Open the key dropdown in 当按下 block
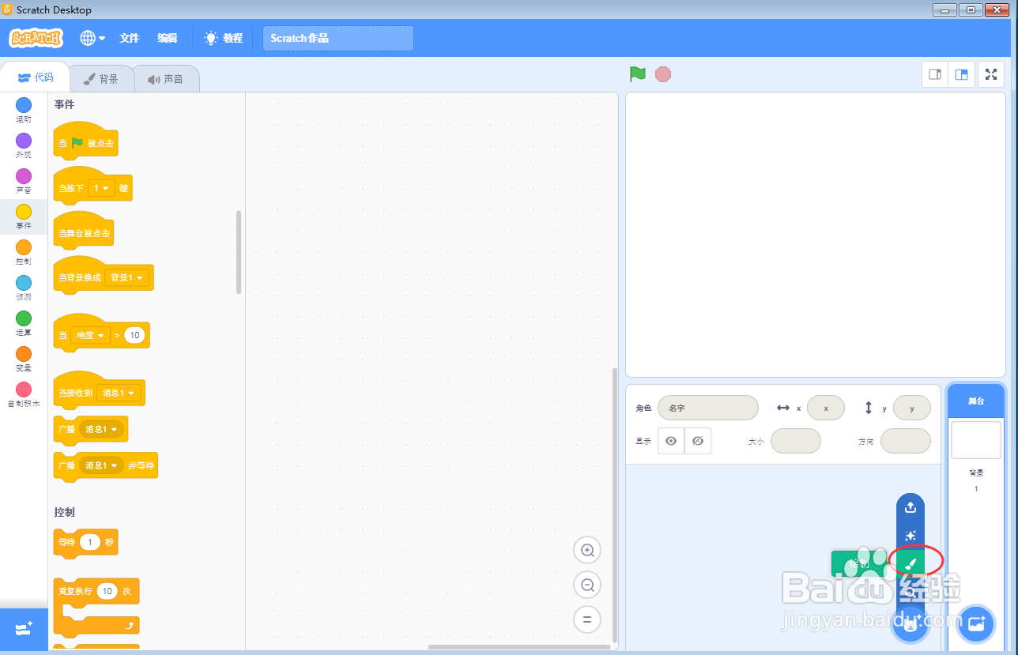Image resolution: width=1018 pixels, height=655 pixels. pos(101,188)
